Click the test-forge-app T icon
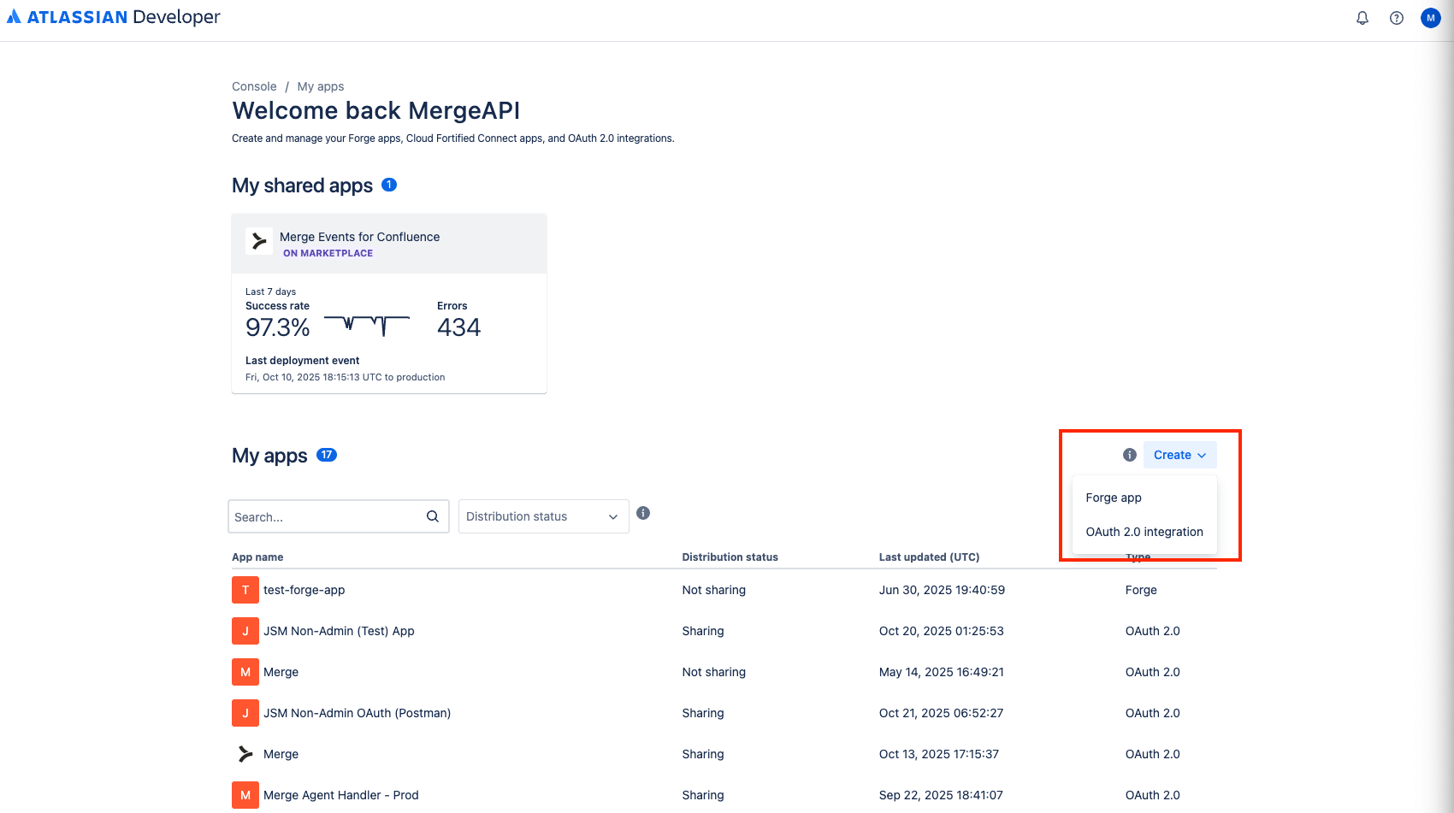The image size is (1454, 813). [x=245, y=590]
